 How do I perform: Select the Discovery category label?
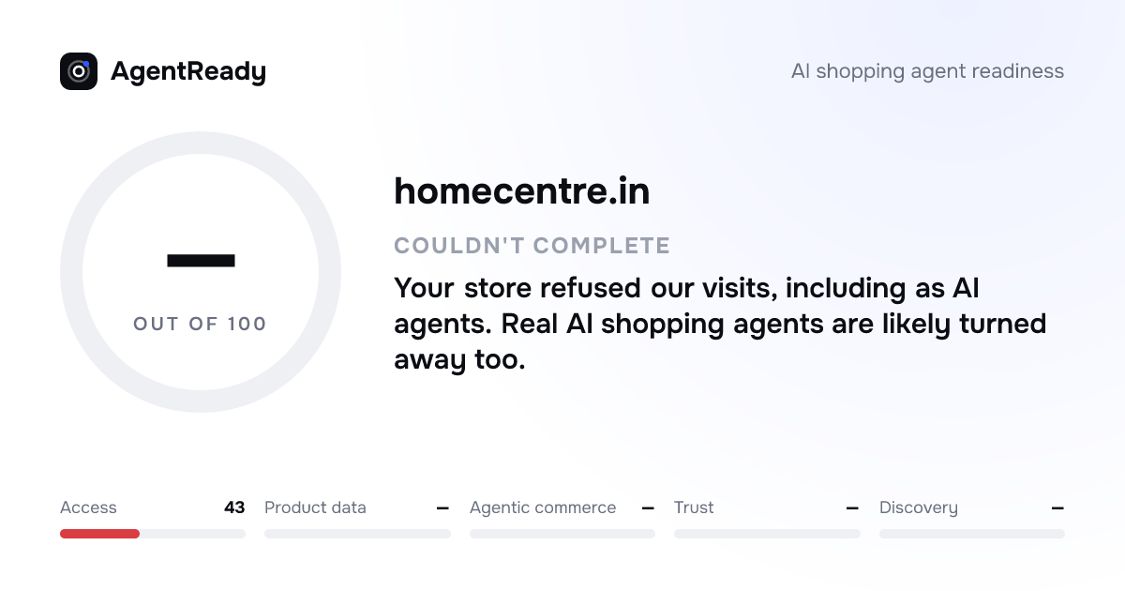tap(919, 508)
